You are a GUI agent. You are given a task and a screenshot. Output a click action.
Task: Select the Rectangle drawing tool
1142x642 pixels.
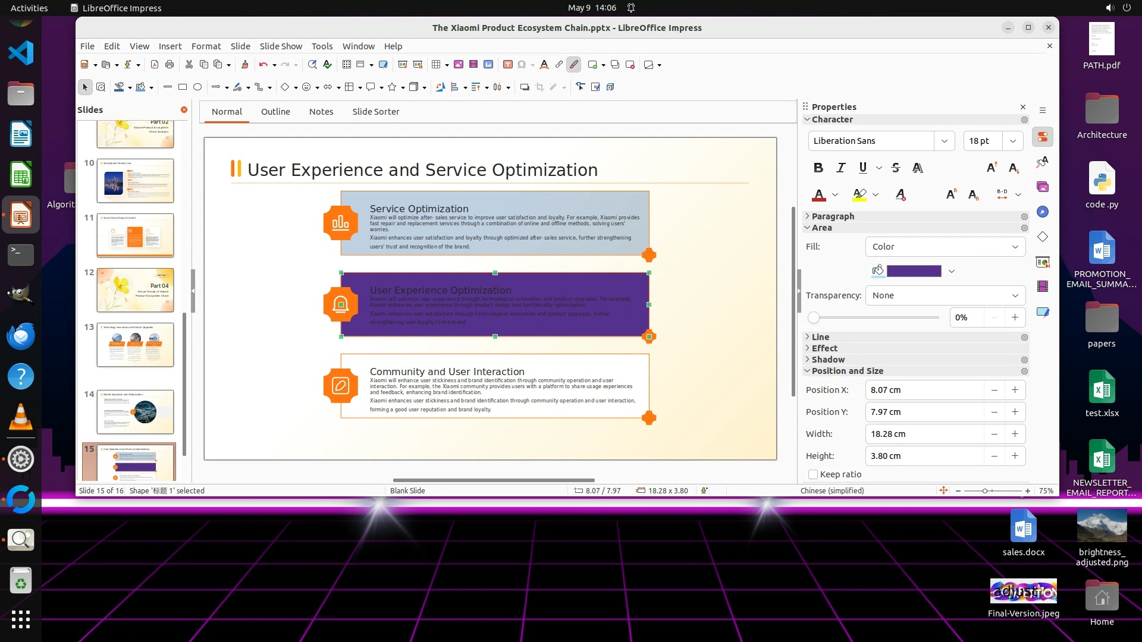pyautogui.click(x=183, y=87)
